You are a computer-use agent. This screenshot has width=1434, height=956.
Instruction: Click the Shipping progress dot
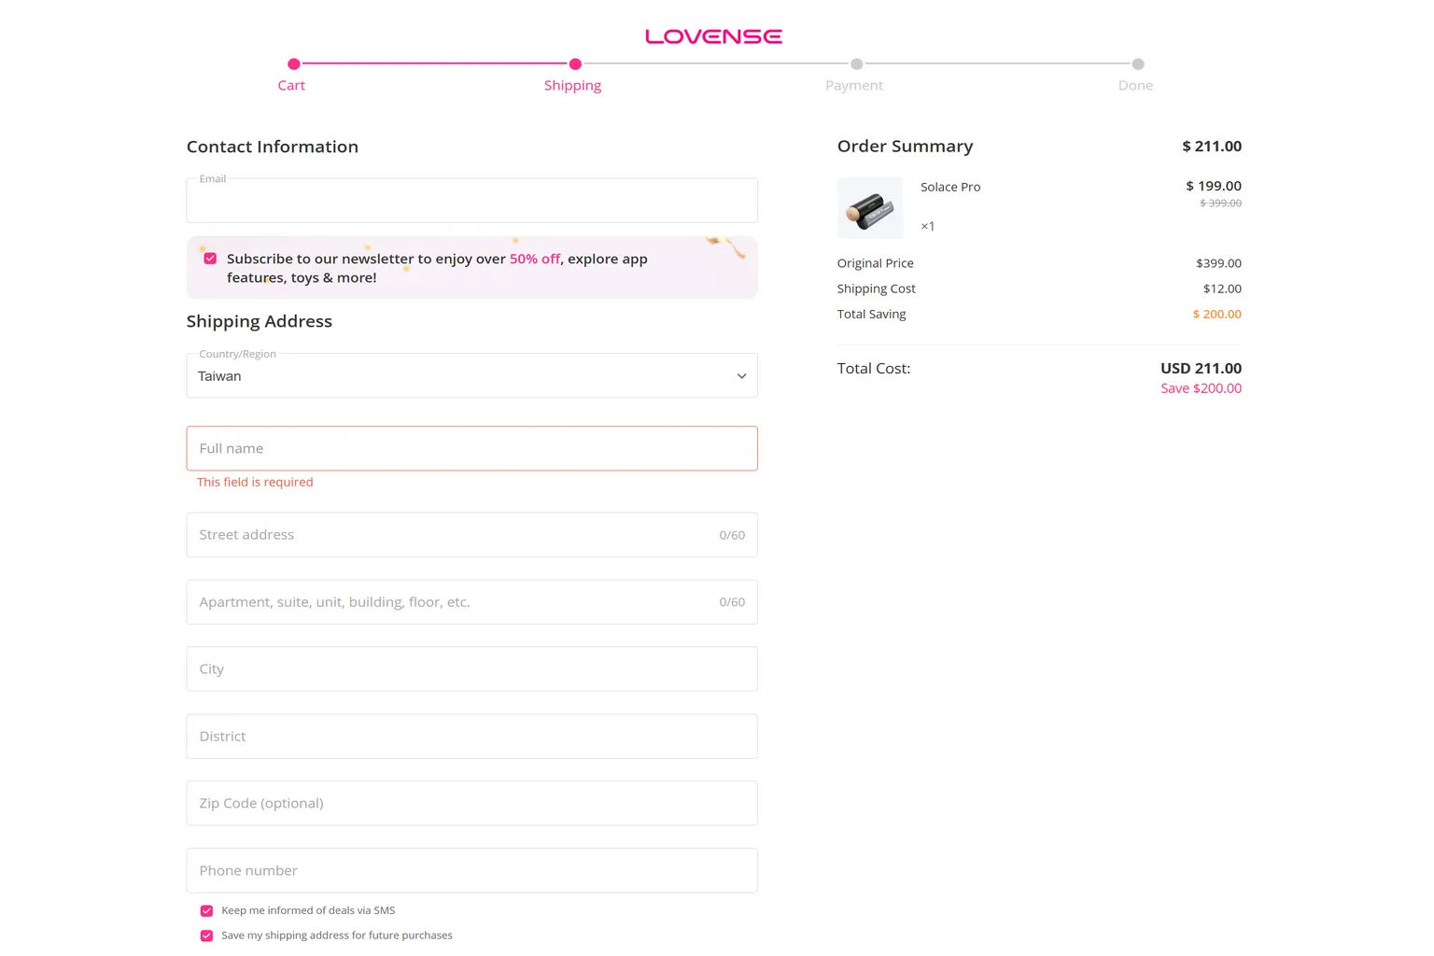pyautogui.click(x=575, y=63)
